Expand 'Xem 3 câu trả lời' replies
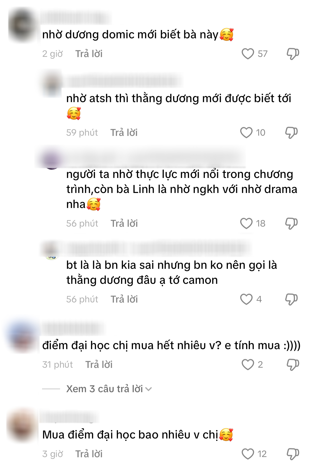Viewport: 311px width, 470px height. coord(104,389)
